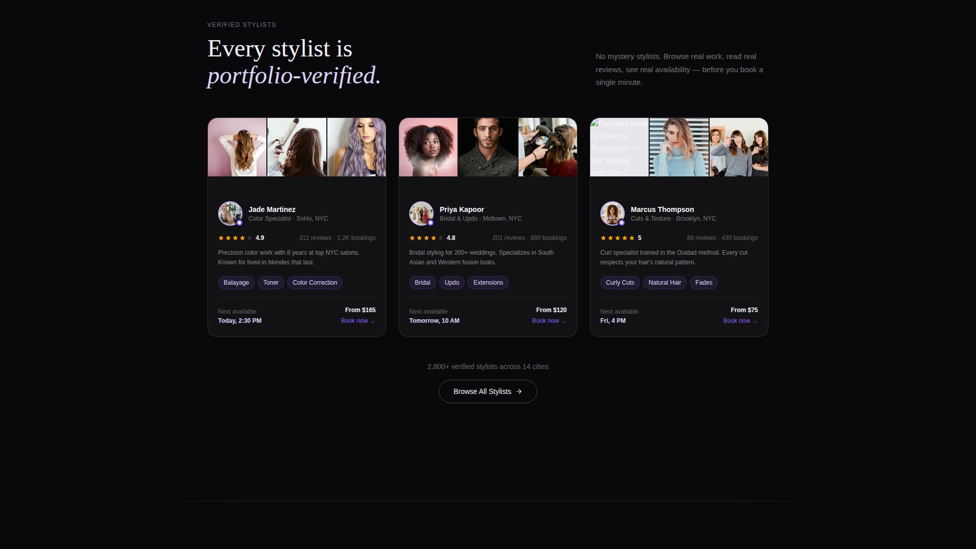Click the name Jade Martinez
The height and width of the screenshot is (549, 976).
pyautogui.click(x=272, y=209)
